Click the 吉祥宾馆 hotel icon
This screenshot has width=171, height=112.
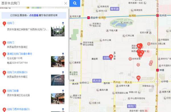click(x=130, y=59)
